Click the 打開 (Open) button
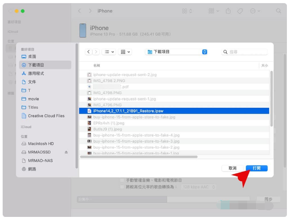The image size is (290, 220). [x=256, y=168]
